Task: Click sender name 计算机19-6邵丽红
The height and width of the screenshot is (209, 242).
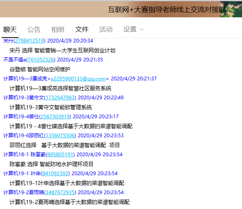Action: pos(24,136)
